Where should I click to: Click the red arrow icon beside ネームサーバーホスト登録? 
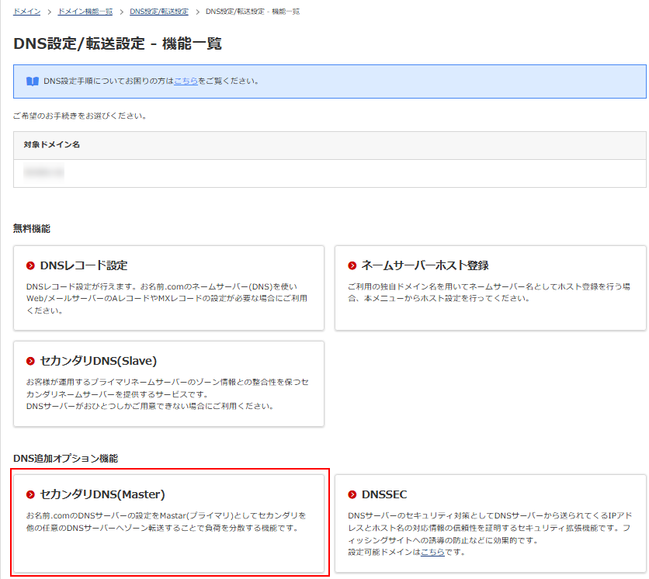pos(352,265)
